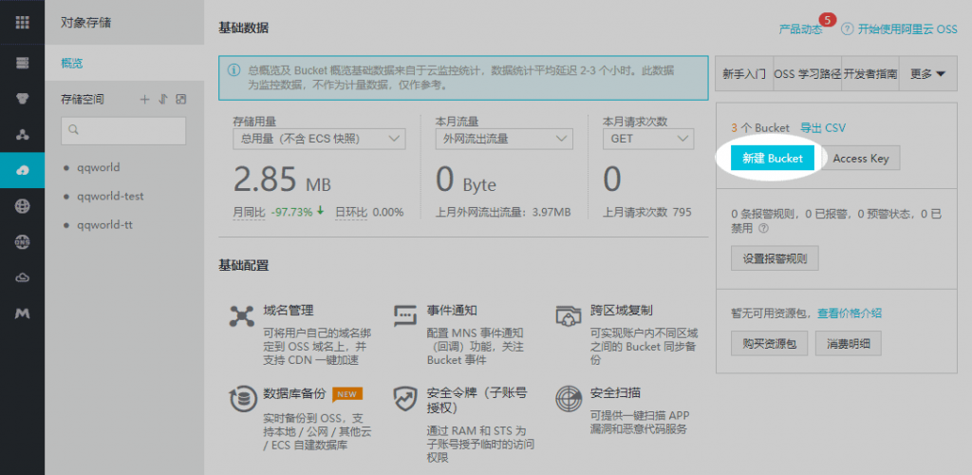Select the 概览 overview menu item

coord(72,63)
